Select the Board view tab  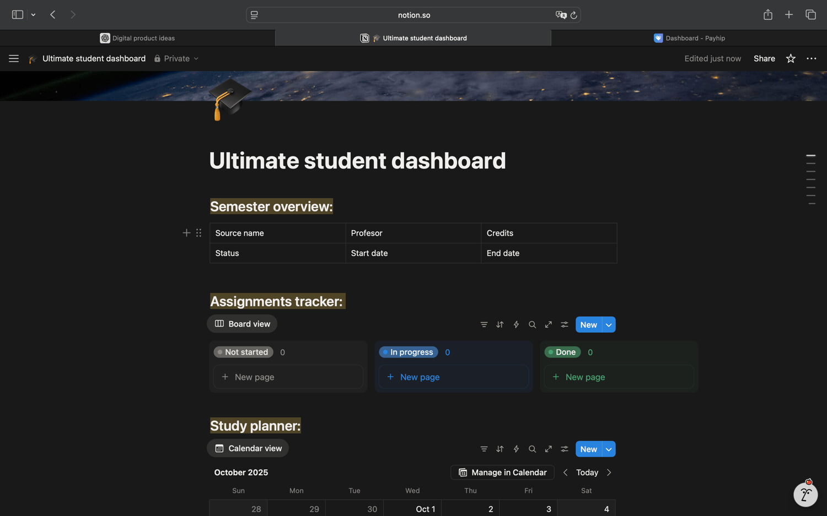pos(242,324)
